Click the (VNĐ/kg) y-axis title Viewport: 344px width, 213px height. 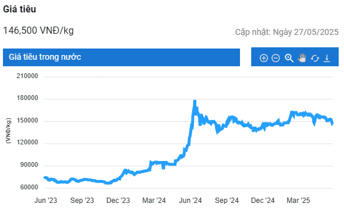8,131
